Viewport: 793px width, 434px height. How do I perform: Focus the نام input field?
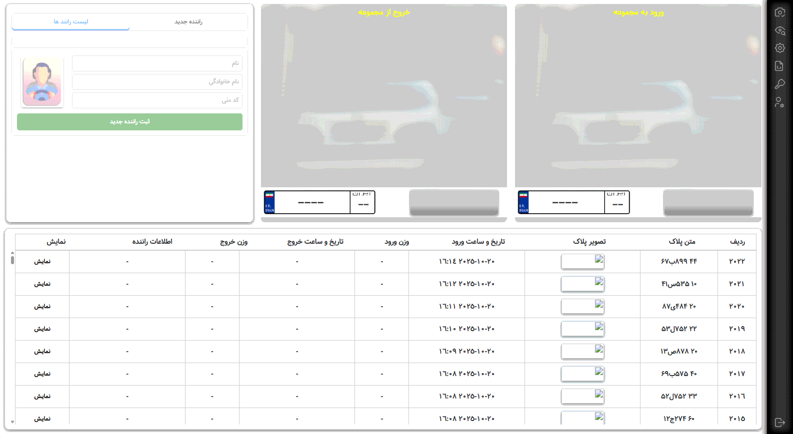coord(157,63)
